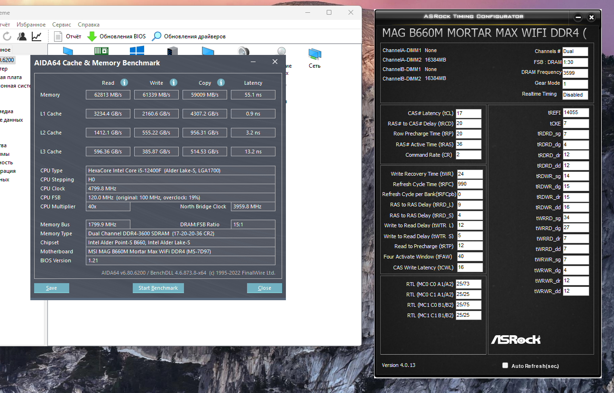
Task: Click the L3 Cache Copy value 514.53 GB/s
Action: click(205, 152)
